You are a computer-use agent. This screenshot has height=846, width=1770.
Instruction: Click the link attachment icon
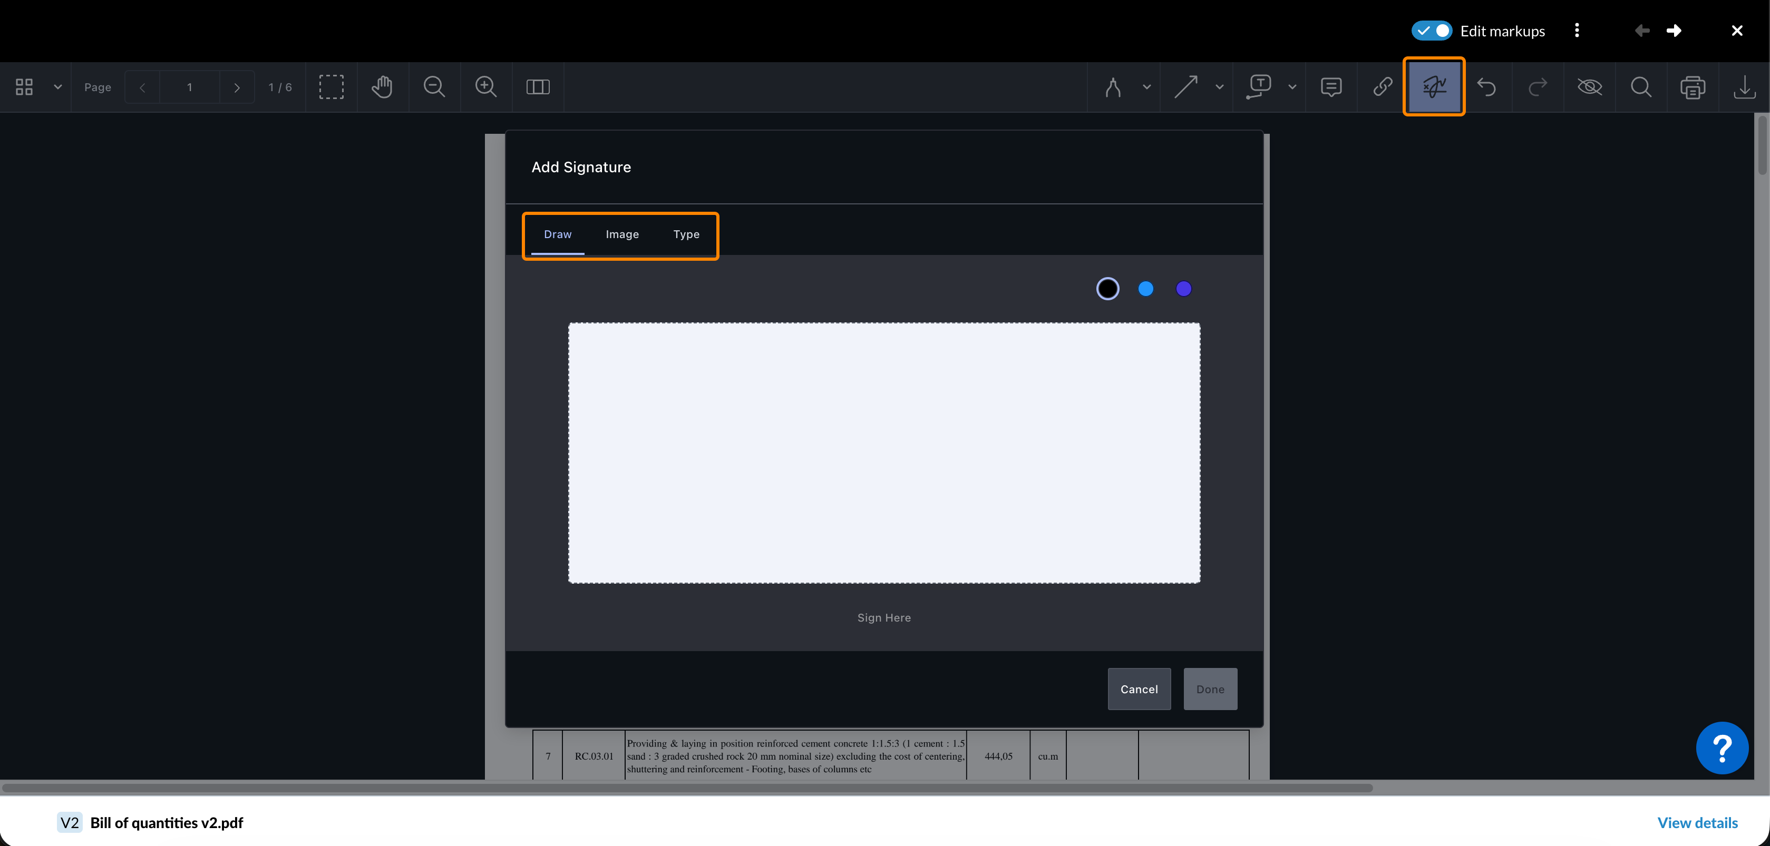click(1383, 87)
